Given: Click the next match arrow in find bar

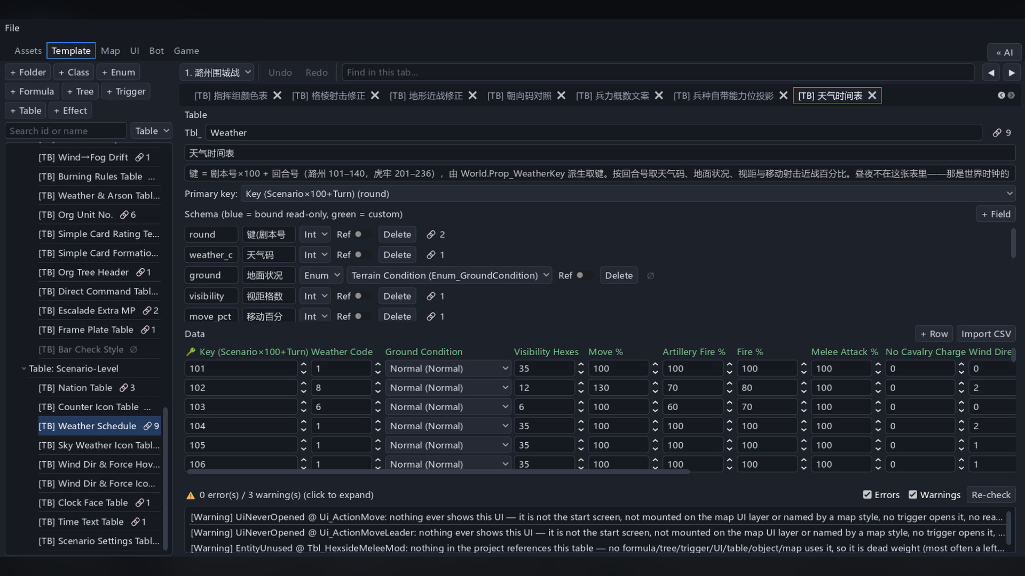Looking at the screenshot, I should click(x=1011, y=73).
